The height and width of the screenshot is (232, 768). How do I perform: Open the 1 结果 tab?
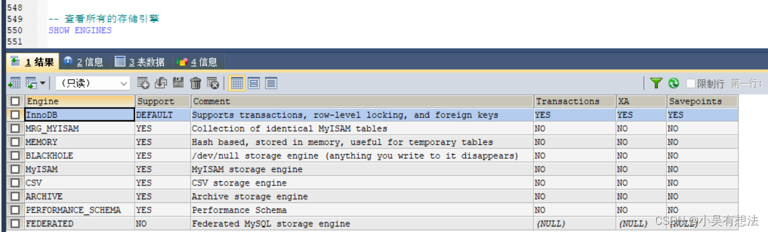point(33,62)
